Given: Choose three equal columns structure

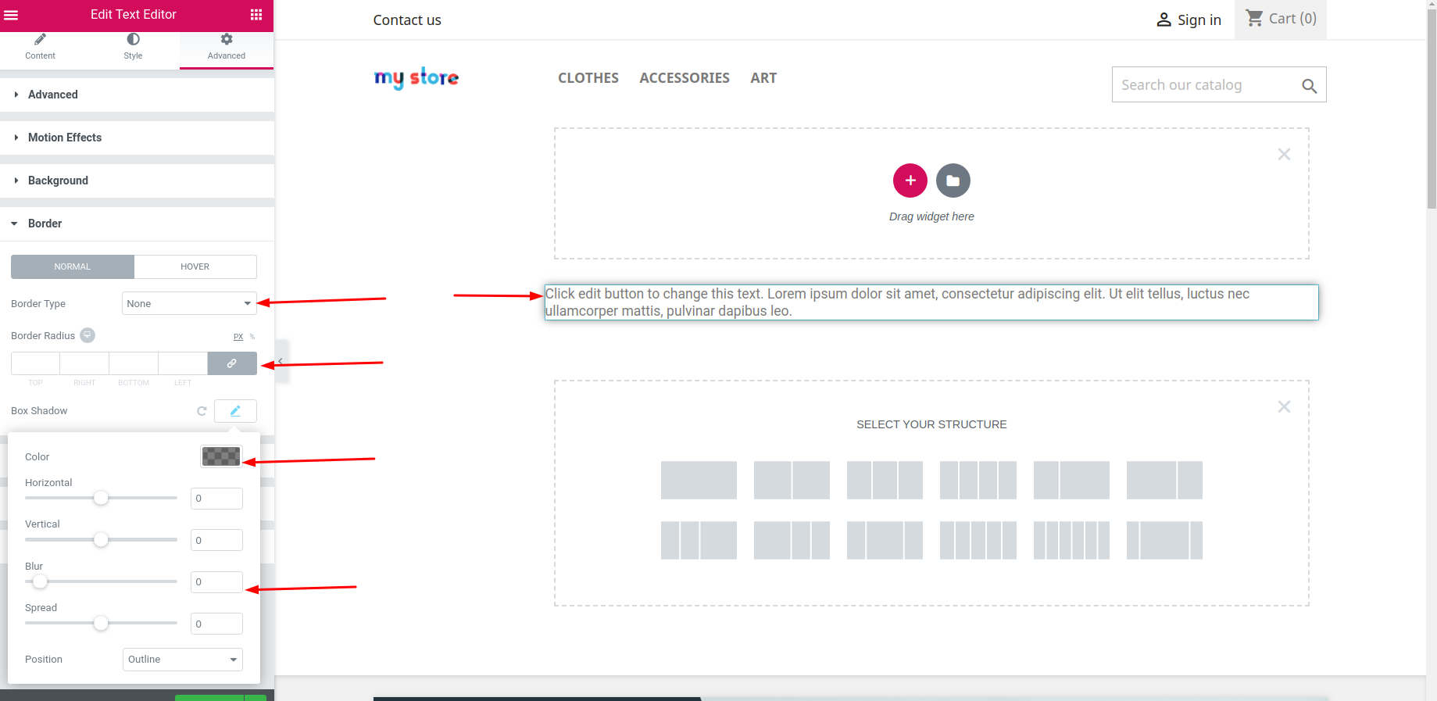Looking at the screenshot, I should click(885, 480).
